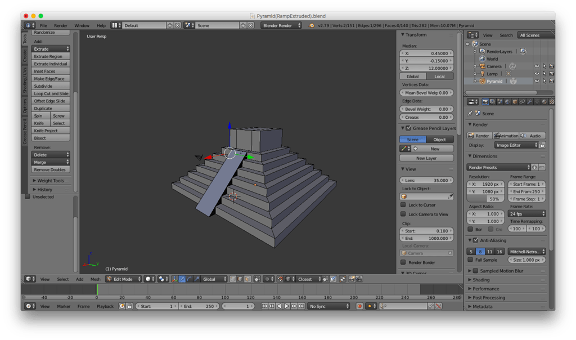Open the Constraints properties tab (chain icon)
The image size is (576, 340).
[x=522, y=102]
